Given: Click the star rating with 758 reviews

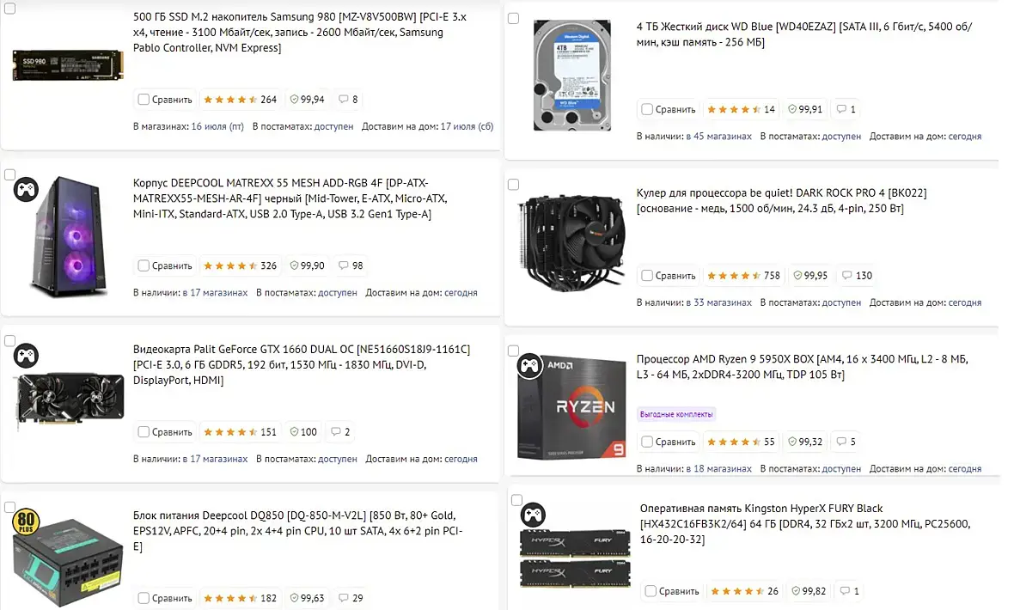Looking at the screenshot, I should coord(743,276).
